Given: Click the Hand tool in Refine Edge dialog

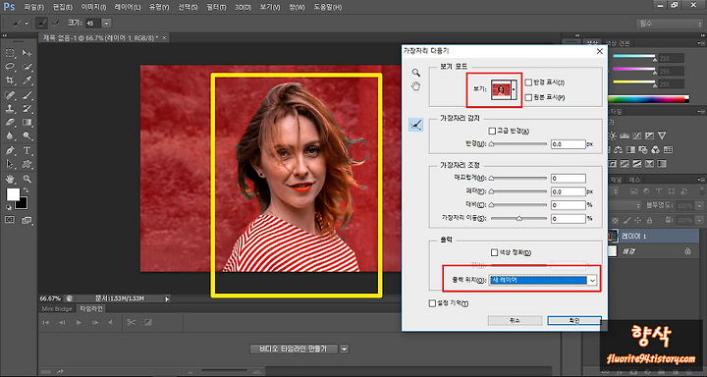Looking at the screenshot, I should (x=415, y=86).
